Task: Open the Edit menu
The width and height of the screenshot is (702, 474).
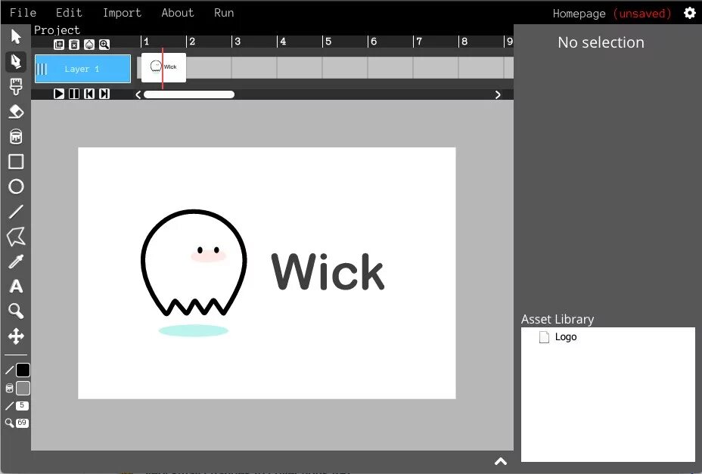Action: [x=69, y=13]
